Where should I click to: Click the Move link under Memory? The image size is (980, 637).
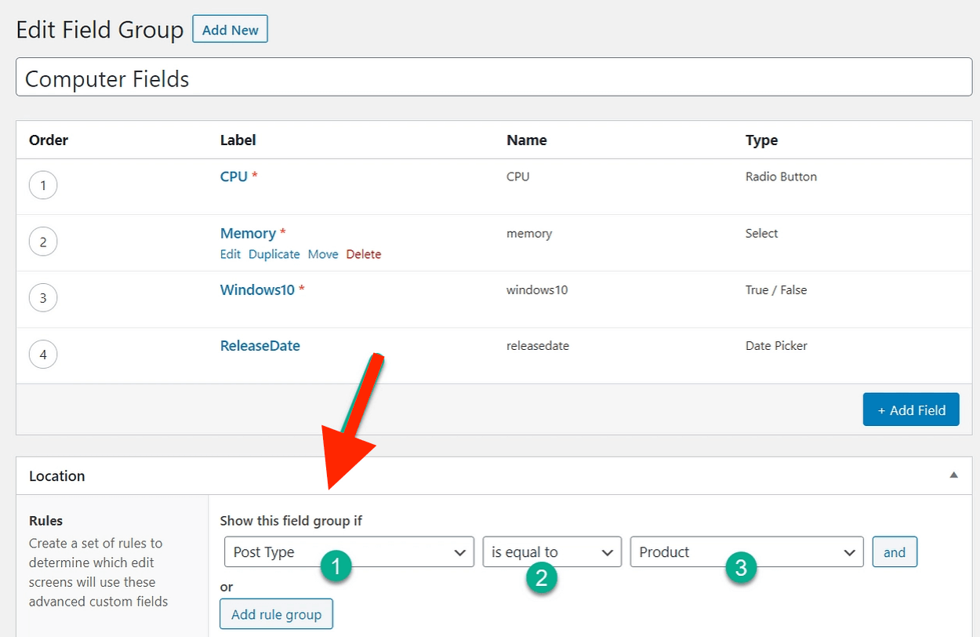[x=323, y=254]
